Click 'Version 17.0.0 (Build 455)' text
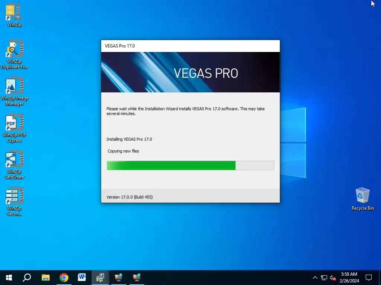This screenshot has width=381, height=285. click(129, 197)
